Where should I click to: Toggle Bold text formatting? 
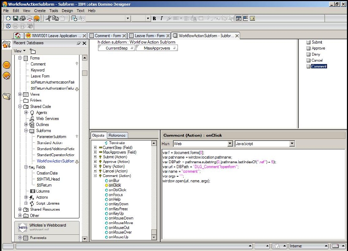pyautogui.click(x=154, y=19)
